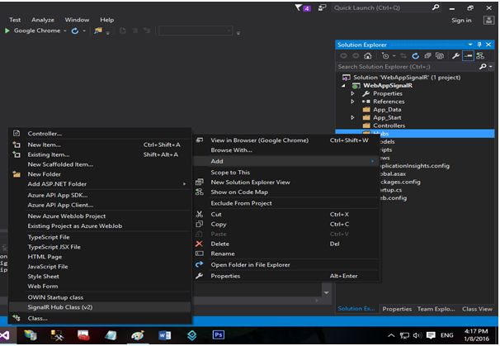Image resolution: width=500 pixels, height=346 pixels.
Task: Pin the Solution Explorer panel
Action: [479, 45]
